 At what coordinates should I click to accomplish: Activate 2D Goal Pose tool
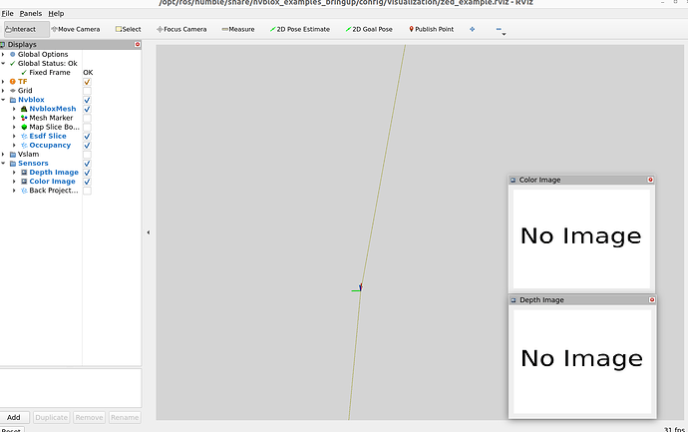[x=369, y=29]
